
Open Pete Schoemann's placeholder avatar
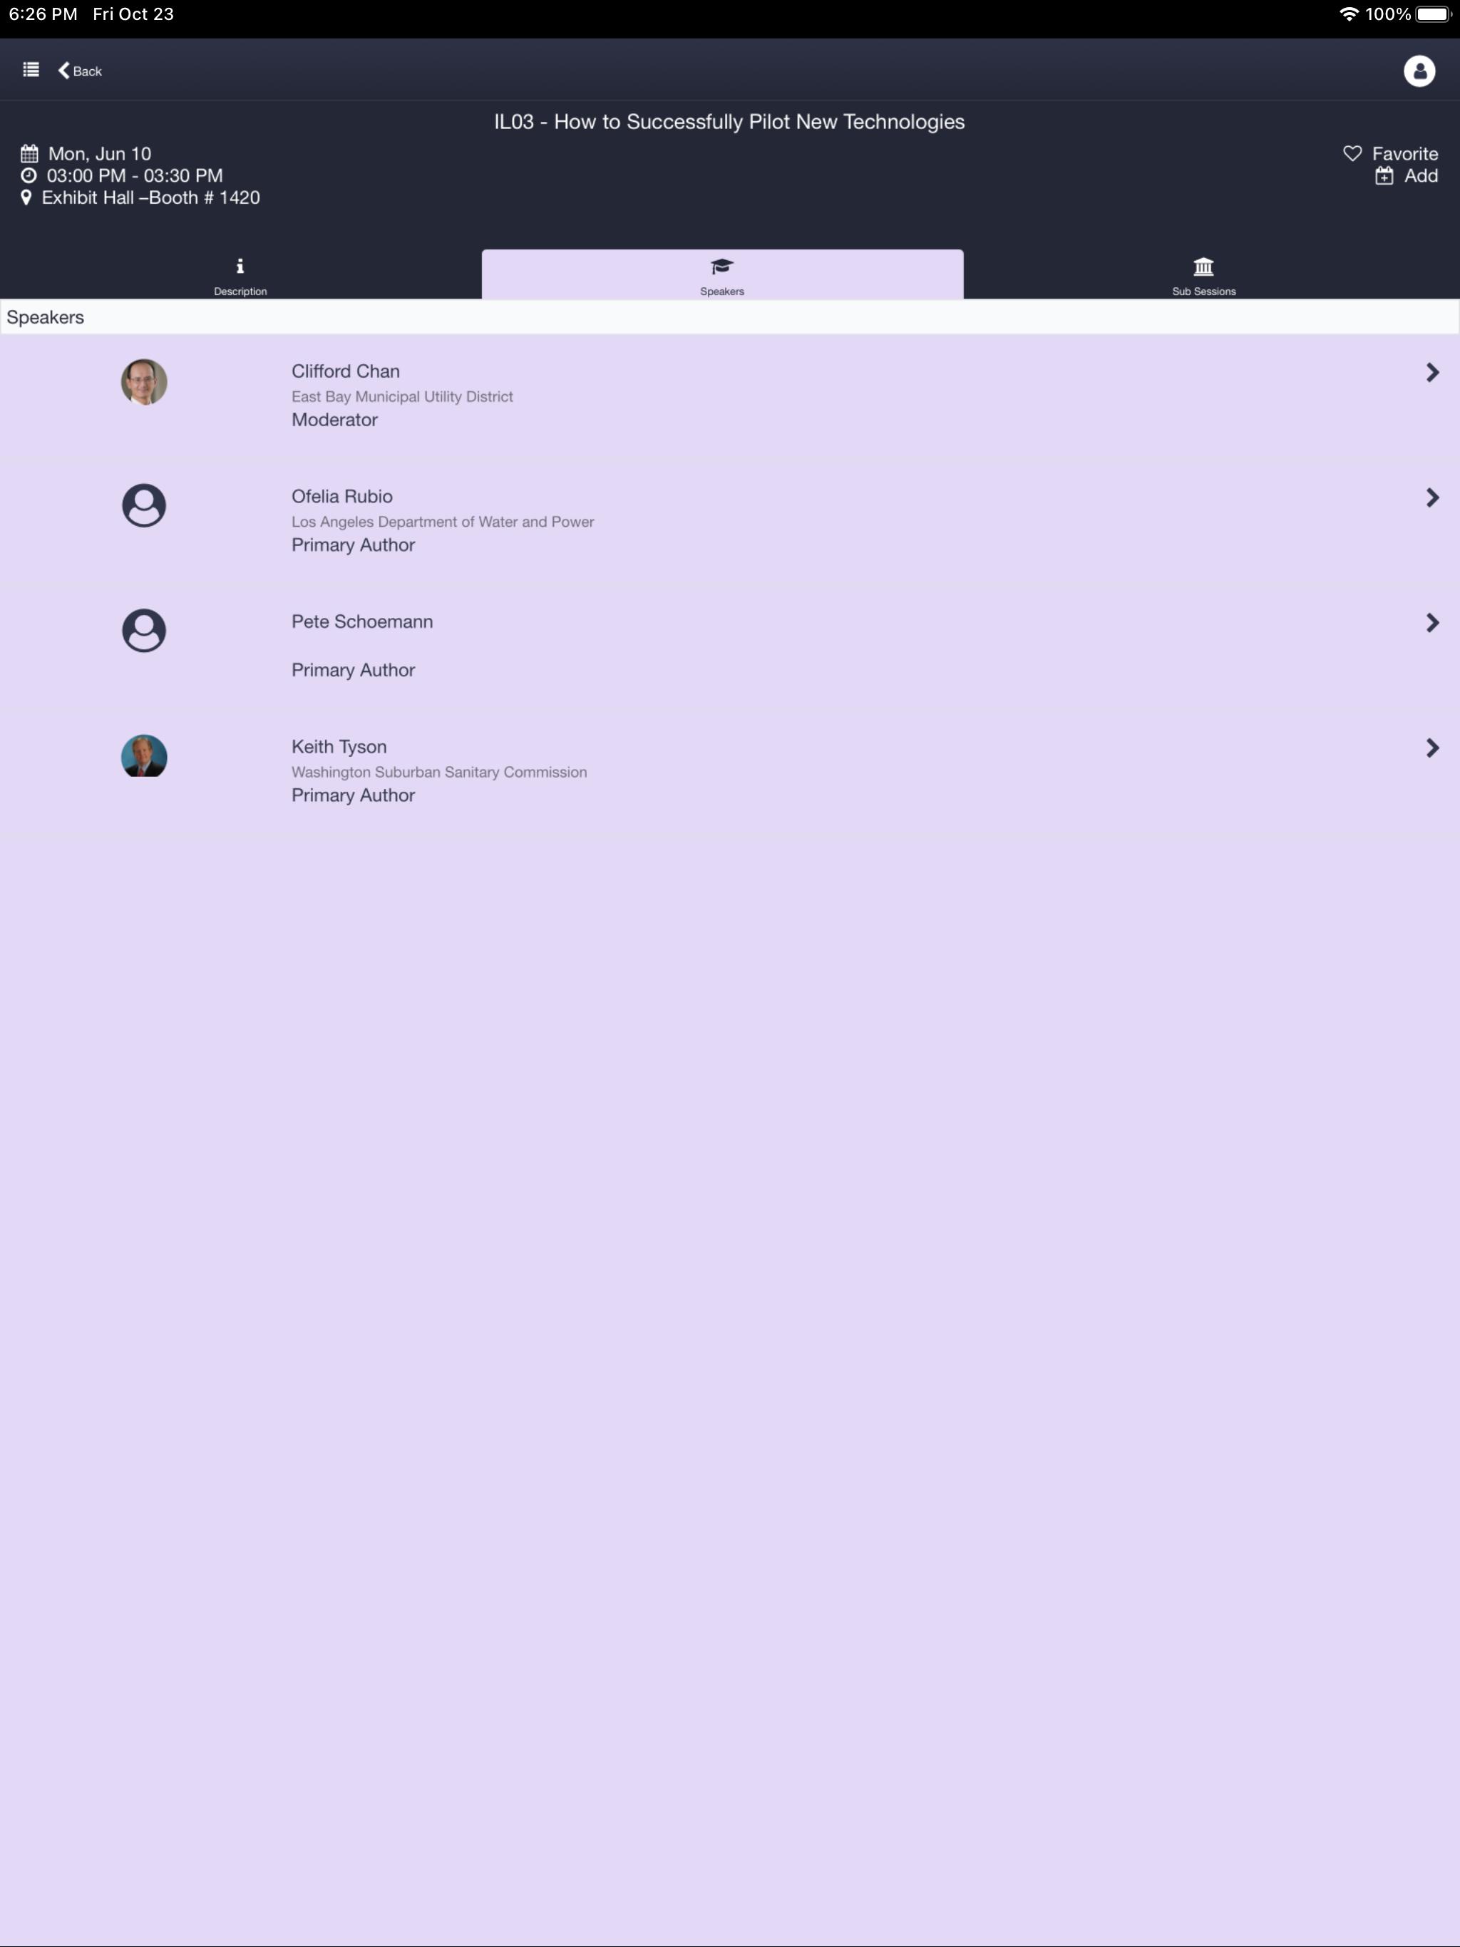[x=143, y=631]
